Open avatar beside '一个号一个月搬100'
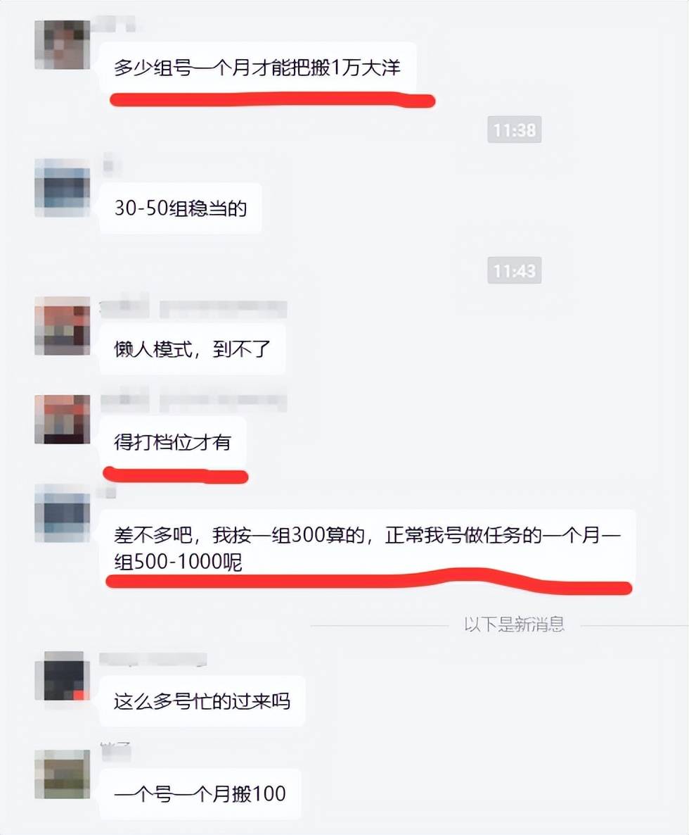This screenshot has width=689, height=835. [x=62, y=774]
